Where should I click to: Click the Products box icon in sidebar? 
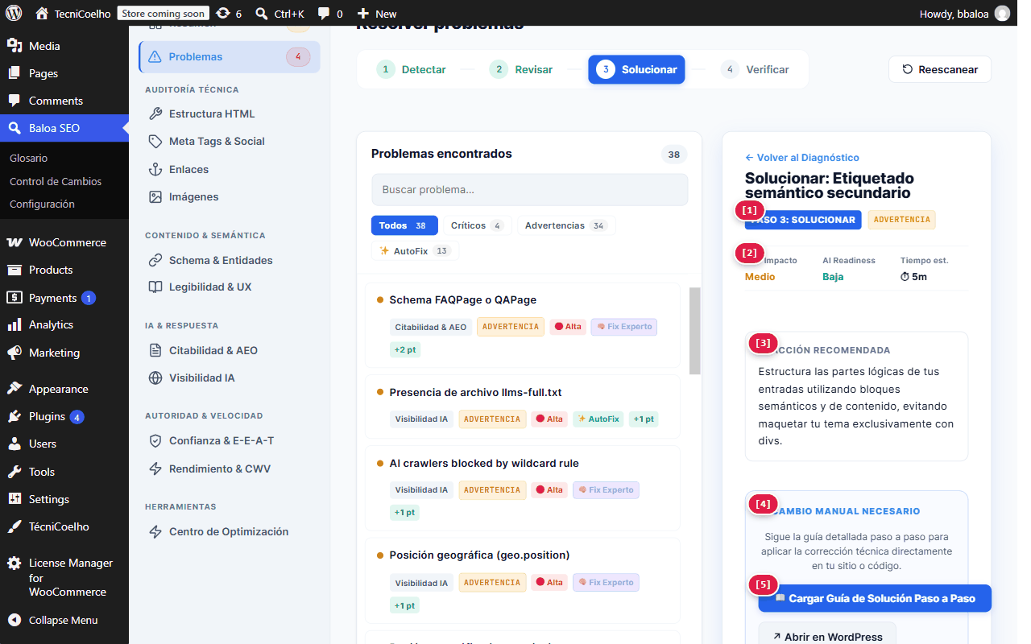point(14,270)
